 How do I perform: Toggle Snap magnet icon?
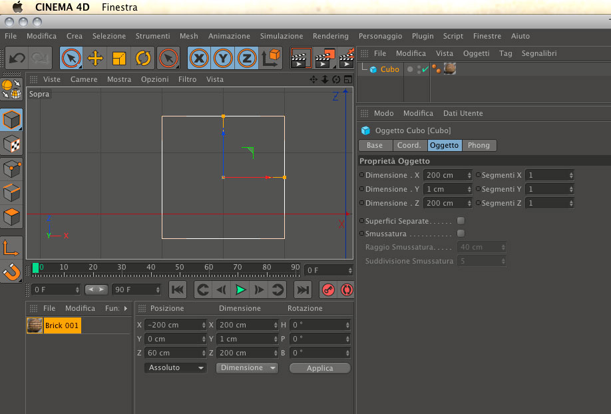click(11, 272)
